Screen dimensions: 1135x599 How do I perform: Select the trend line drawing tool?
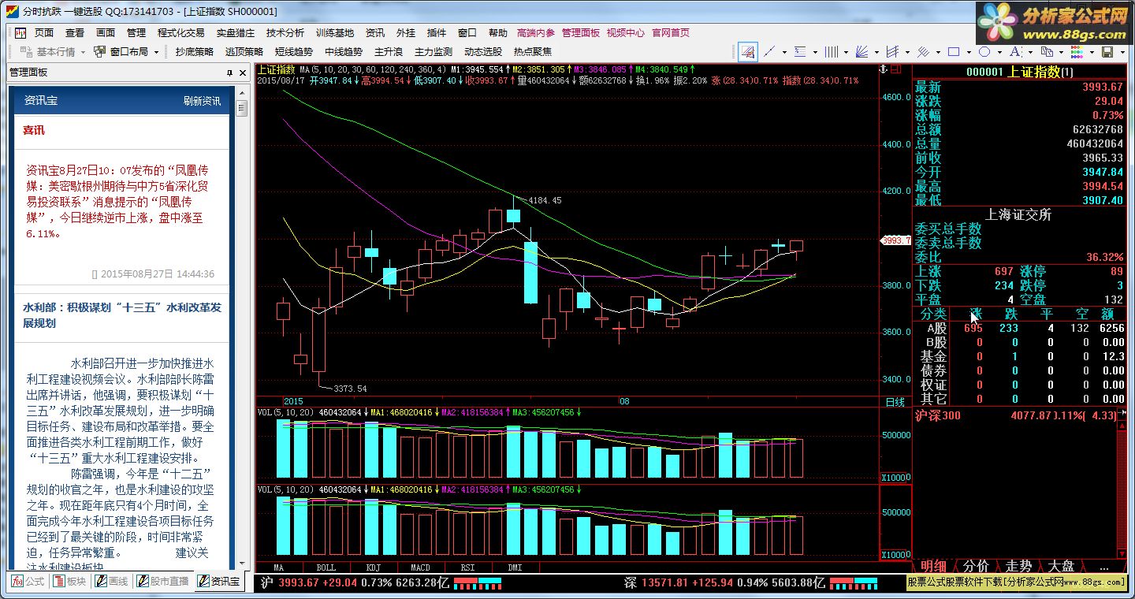pyautogui.click(x=769, y=52)
